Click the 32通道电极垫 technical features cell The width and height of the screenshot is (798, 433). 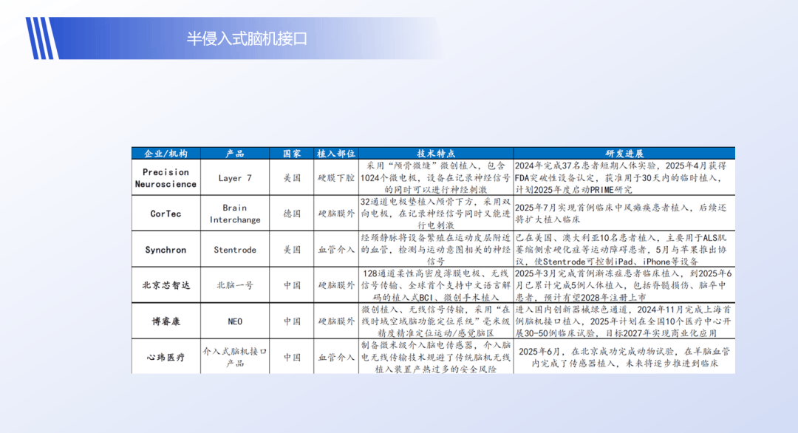[x=436, y=214]
